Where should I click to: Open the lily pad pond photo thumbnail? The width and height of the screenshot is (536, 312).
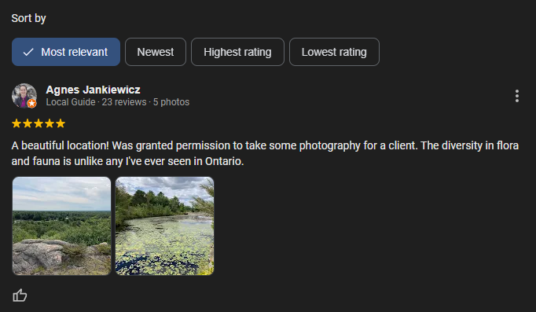click(x=165, y=226)
